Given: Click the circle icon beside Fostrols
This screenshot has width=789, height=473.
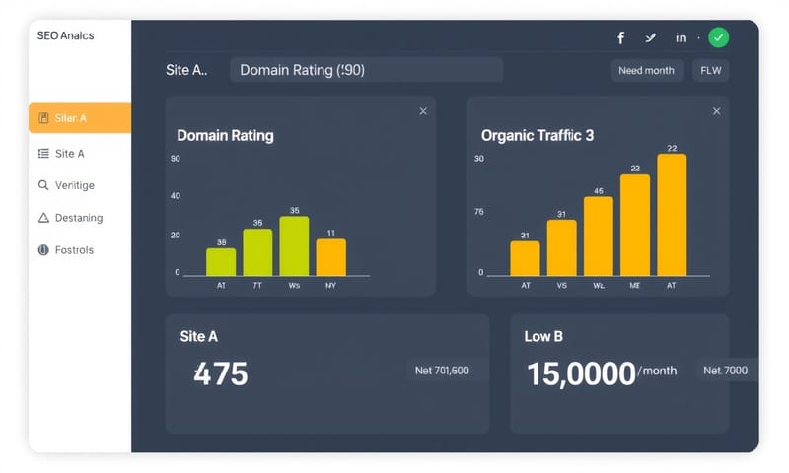Looking at the screenshot, I should tap(43, 250).
